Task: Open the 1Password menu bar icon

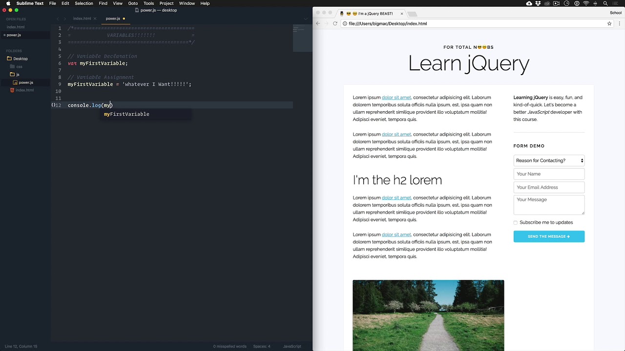Action: (x=577, y=3)
